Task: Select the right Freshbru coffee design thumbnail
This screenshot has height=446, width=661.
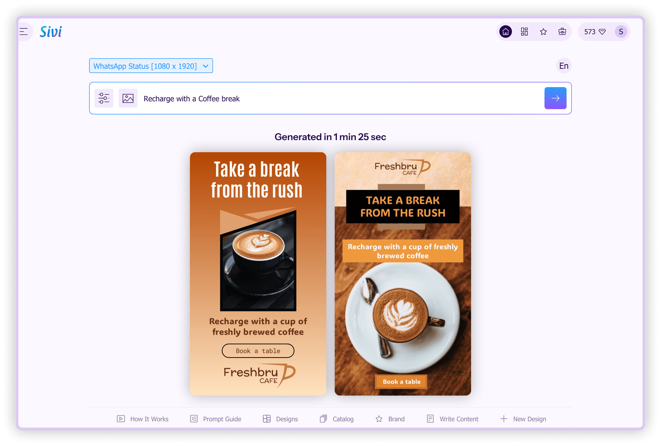Action: [402, 274]
